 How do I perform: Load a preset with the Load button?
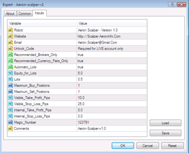(x=165, y=123)
